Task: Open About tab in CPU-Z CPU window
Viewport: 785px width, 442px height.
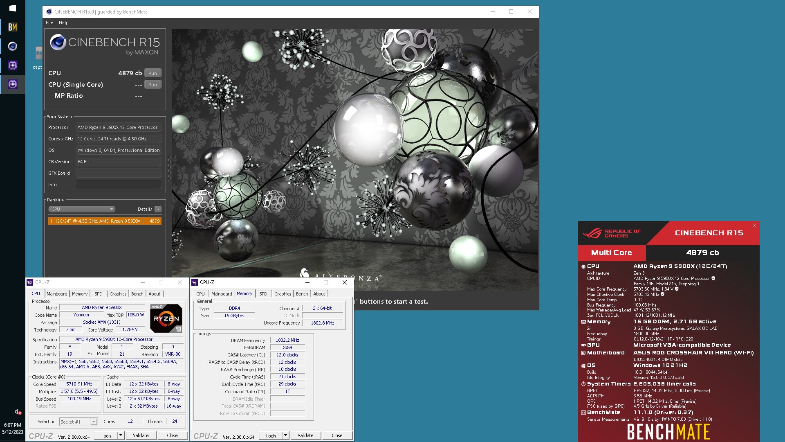Action: [155, 294]
